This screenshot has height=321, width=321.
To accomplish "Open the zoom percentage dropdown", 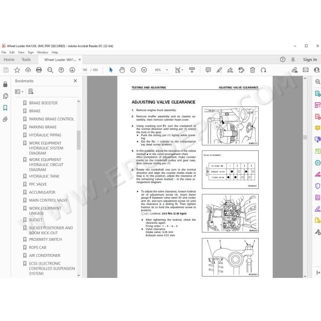I will tap(167, 70).
